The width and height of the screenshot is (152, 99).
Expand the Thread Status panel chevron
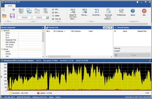pos(115,28)
